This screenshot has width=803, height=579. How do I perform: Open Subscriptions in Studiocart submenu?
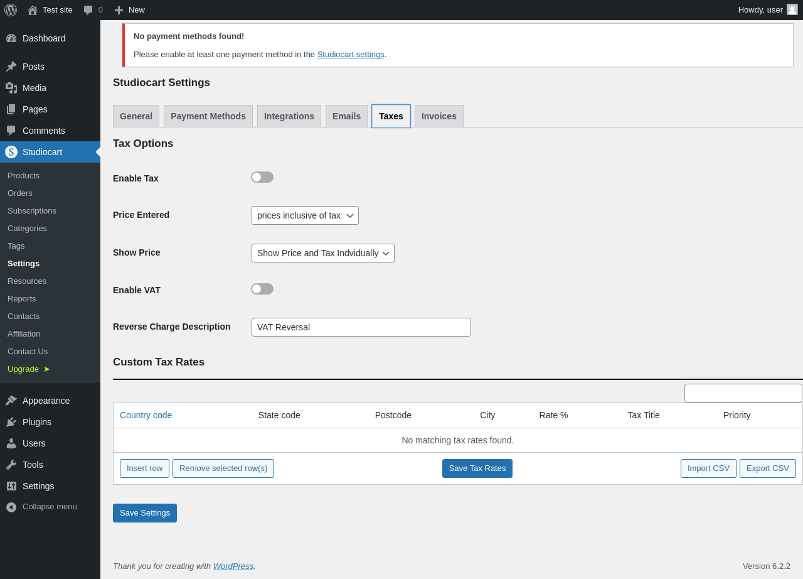32,211
